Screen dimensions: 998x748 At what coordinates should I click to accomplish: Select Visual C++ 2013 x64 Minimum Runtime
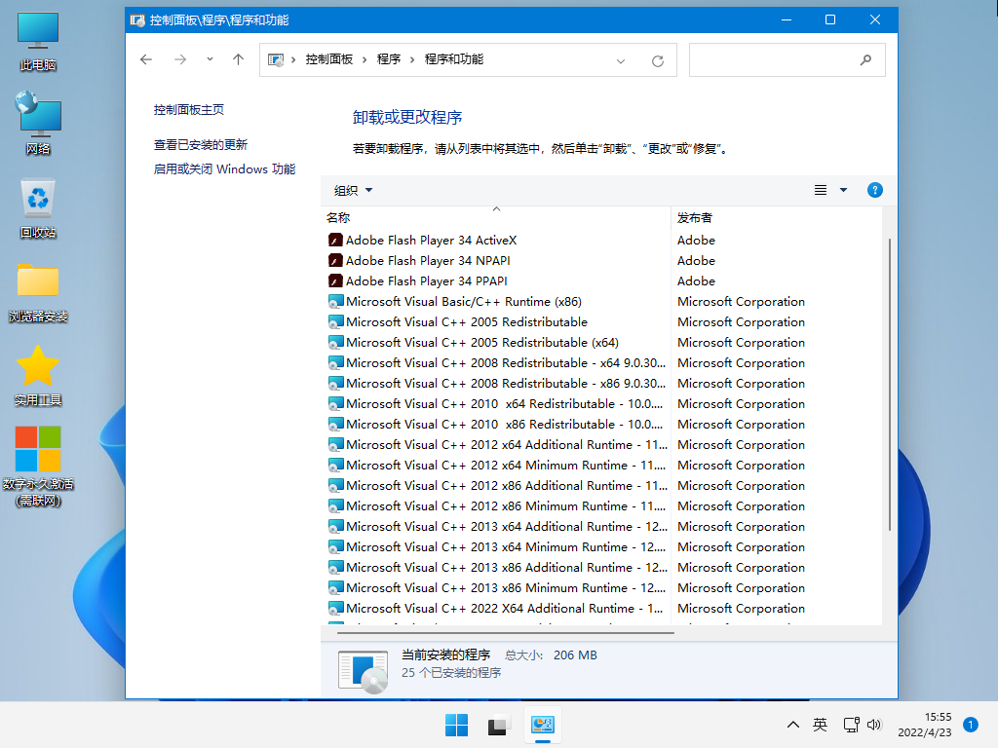[496, 547]
